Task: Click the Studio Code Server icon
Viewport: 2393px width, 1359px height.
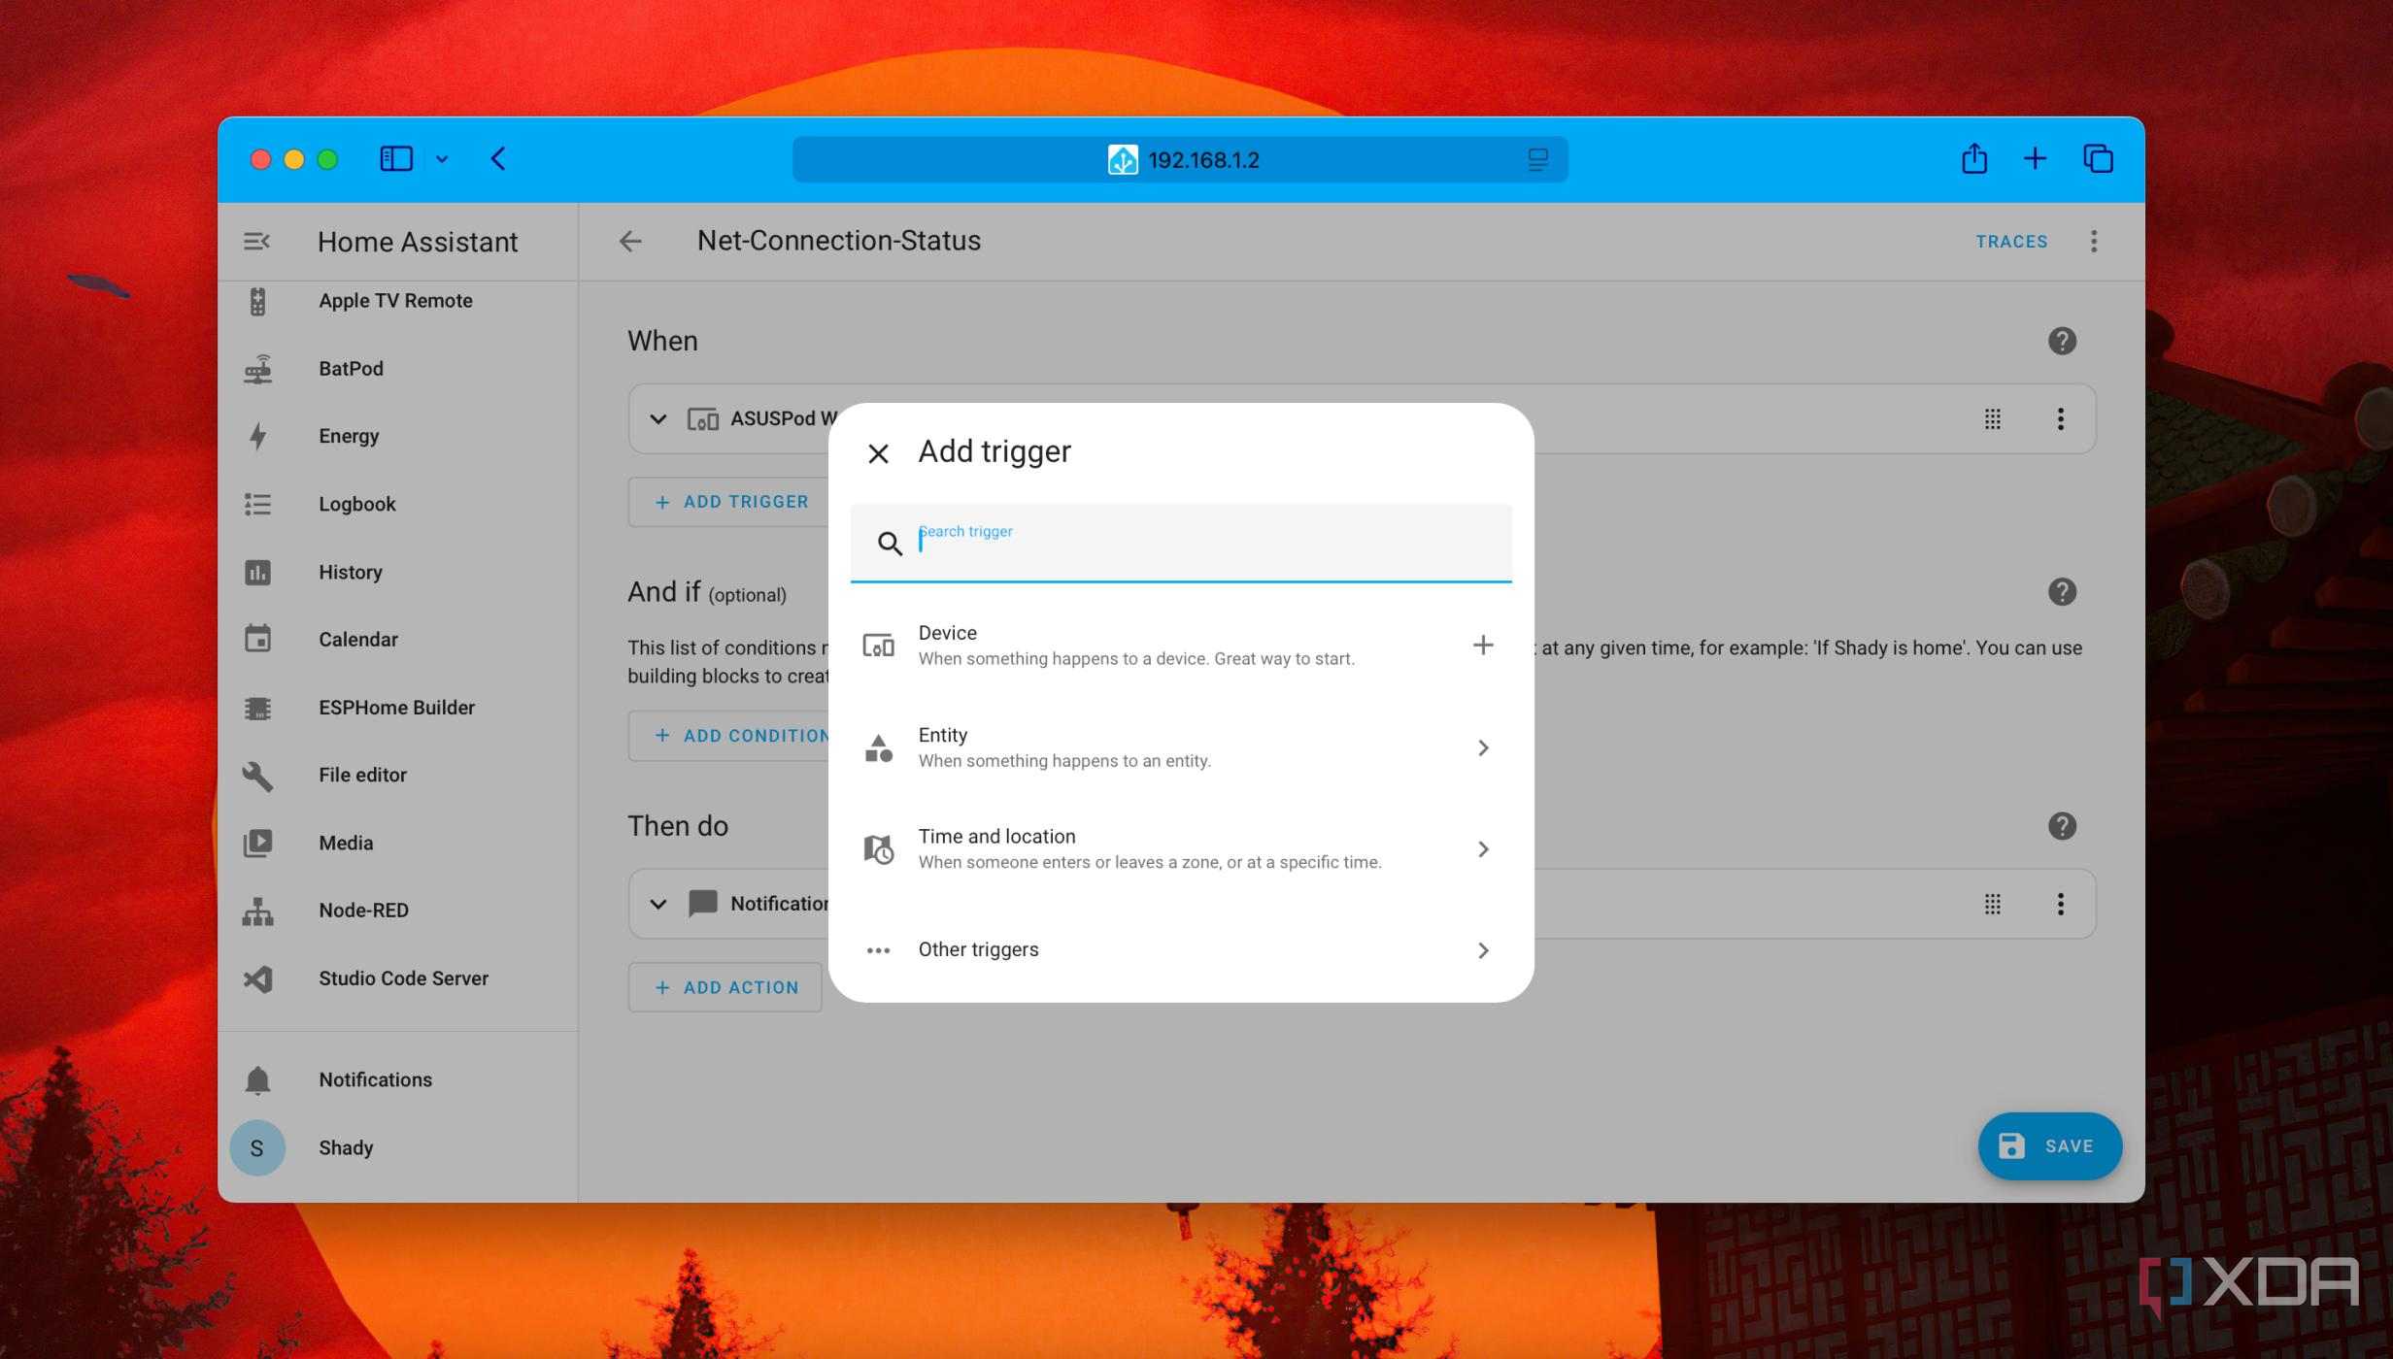Action: click(x=257, y=978)
